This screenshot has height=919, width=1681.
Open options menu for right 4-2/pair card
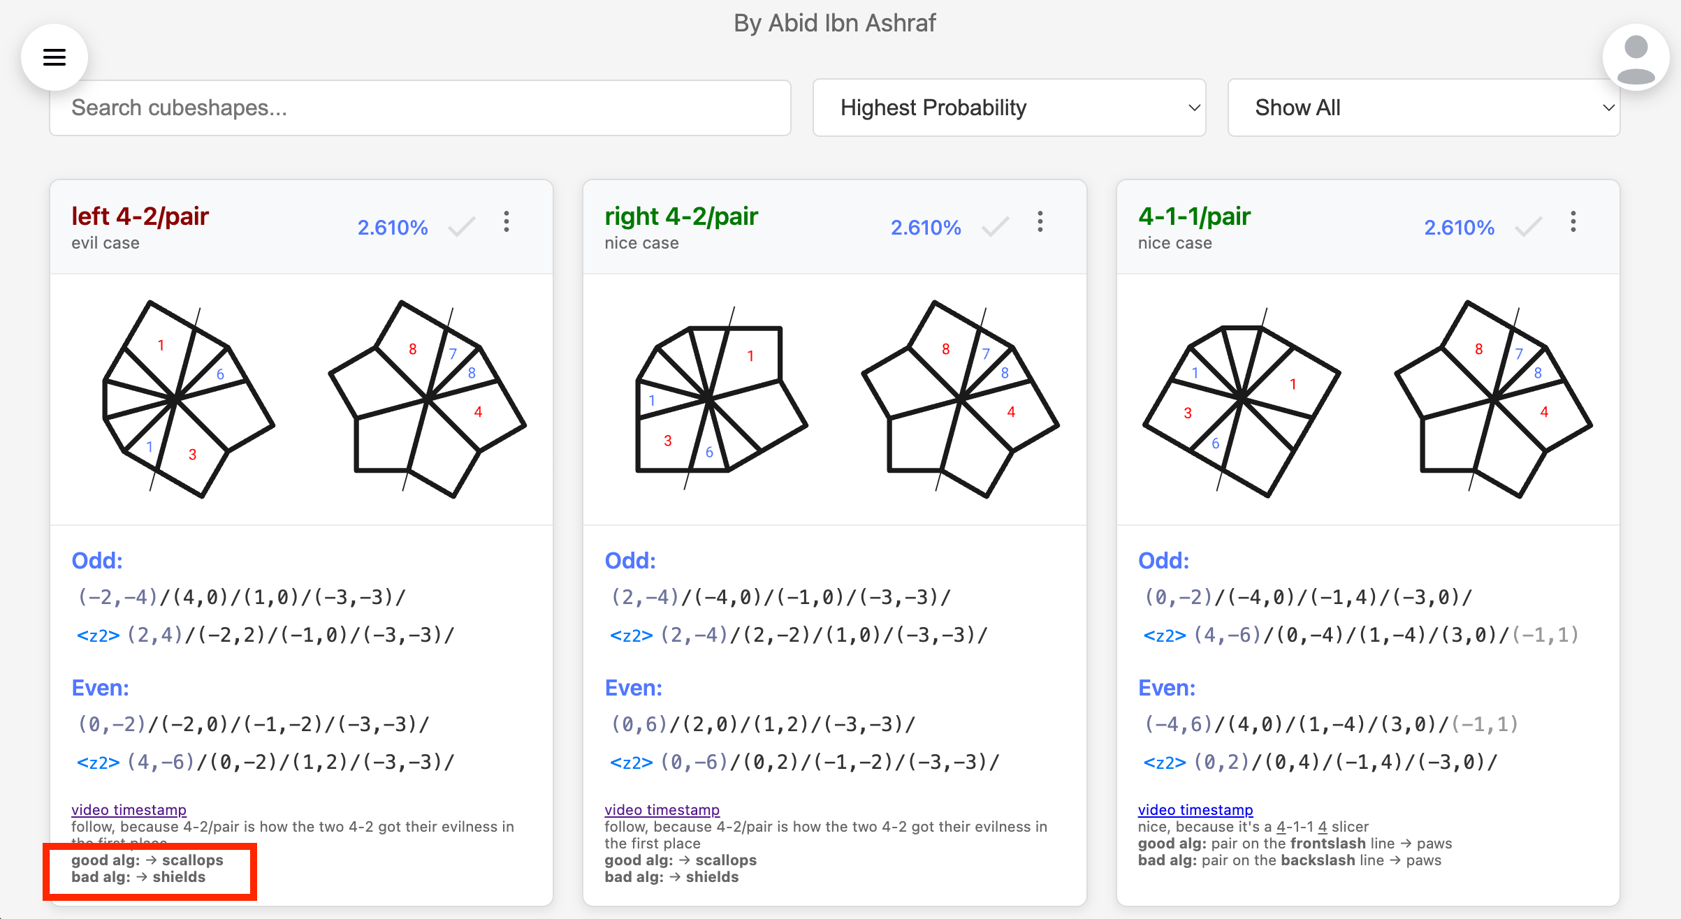point(1040,222)
